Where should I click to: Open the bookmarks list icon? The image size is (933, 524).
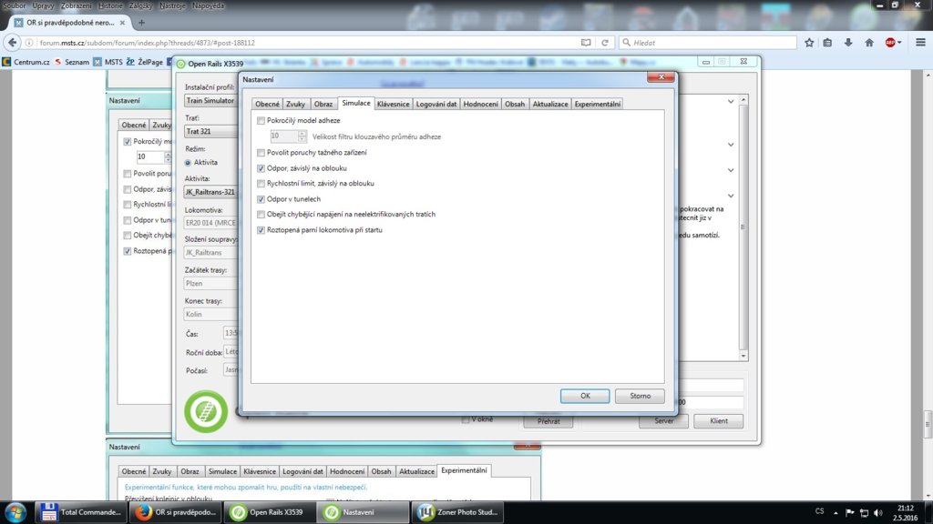click(x=827, y=43)
